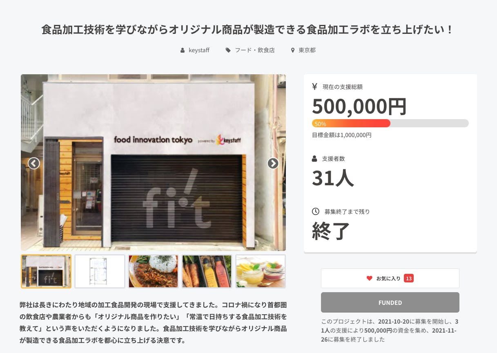Click the gray FUNDED button

(x=390, y=302)
